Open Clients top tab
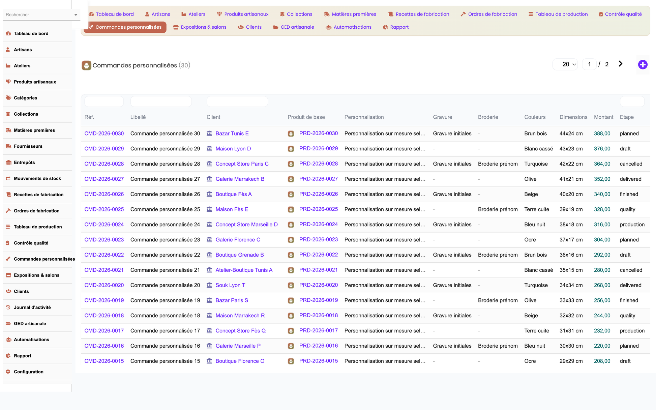656x410 pixels. coord(250,27)
